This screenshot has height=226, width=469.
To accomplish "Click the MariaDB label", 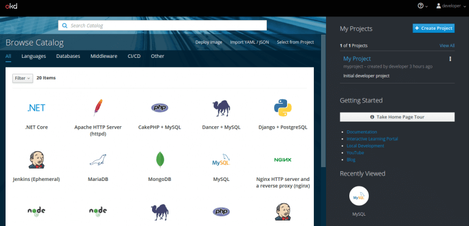I will click(98, 180).
